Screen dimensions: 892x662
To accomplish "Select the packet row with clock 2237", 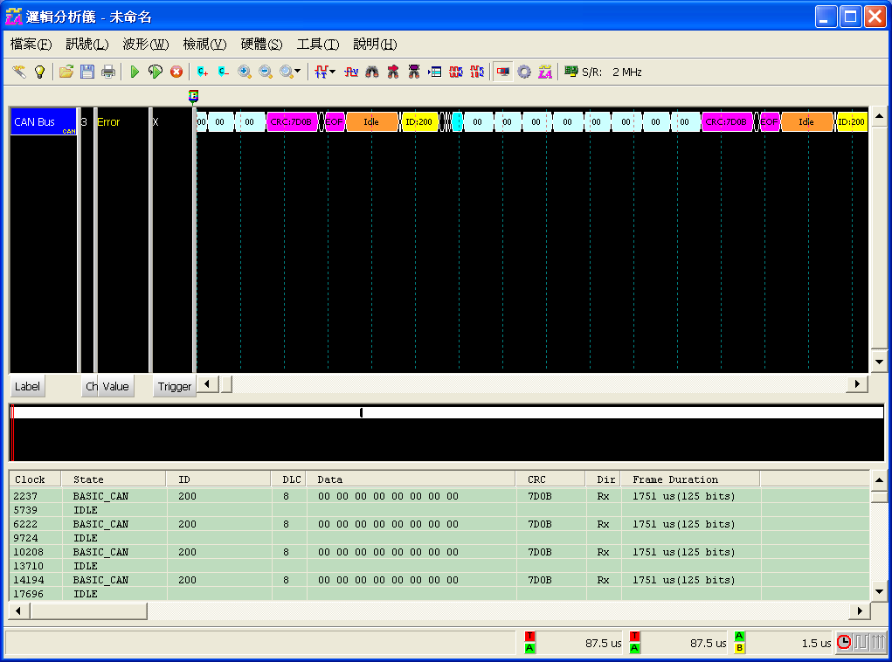I will point(439,496).
